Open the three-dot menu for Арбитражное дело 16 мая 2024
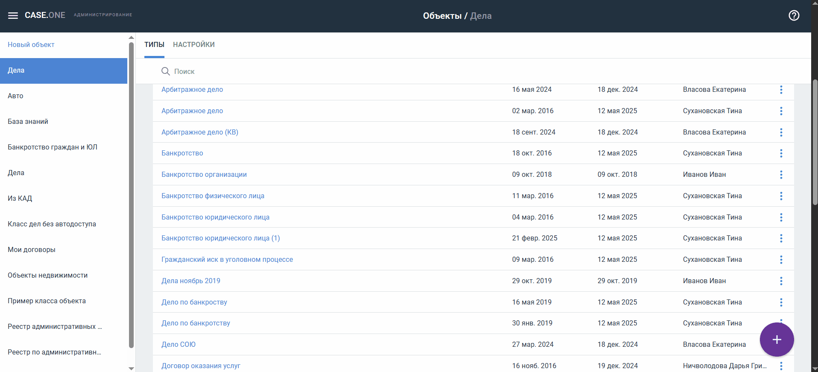818x372 pixels. [x=781, y=90]
